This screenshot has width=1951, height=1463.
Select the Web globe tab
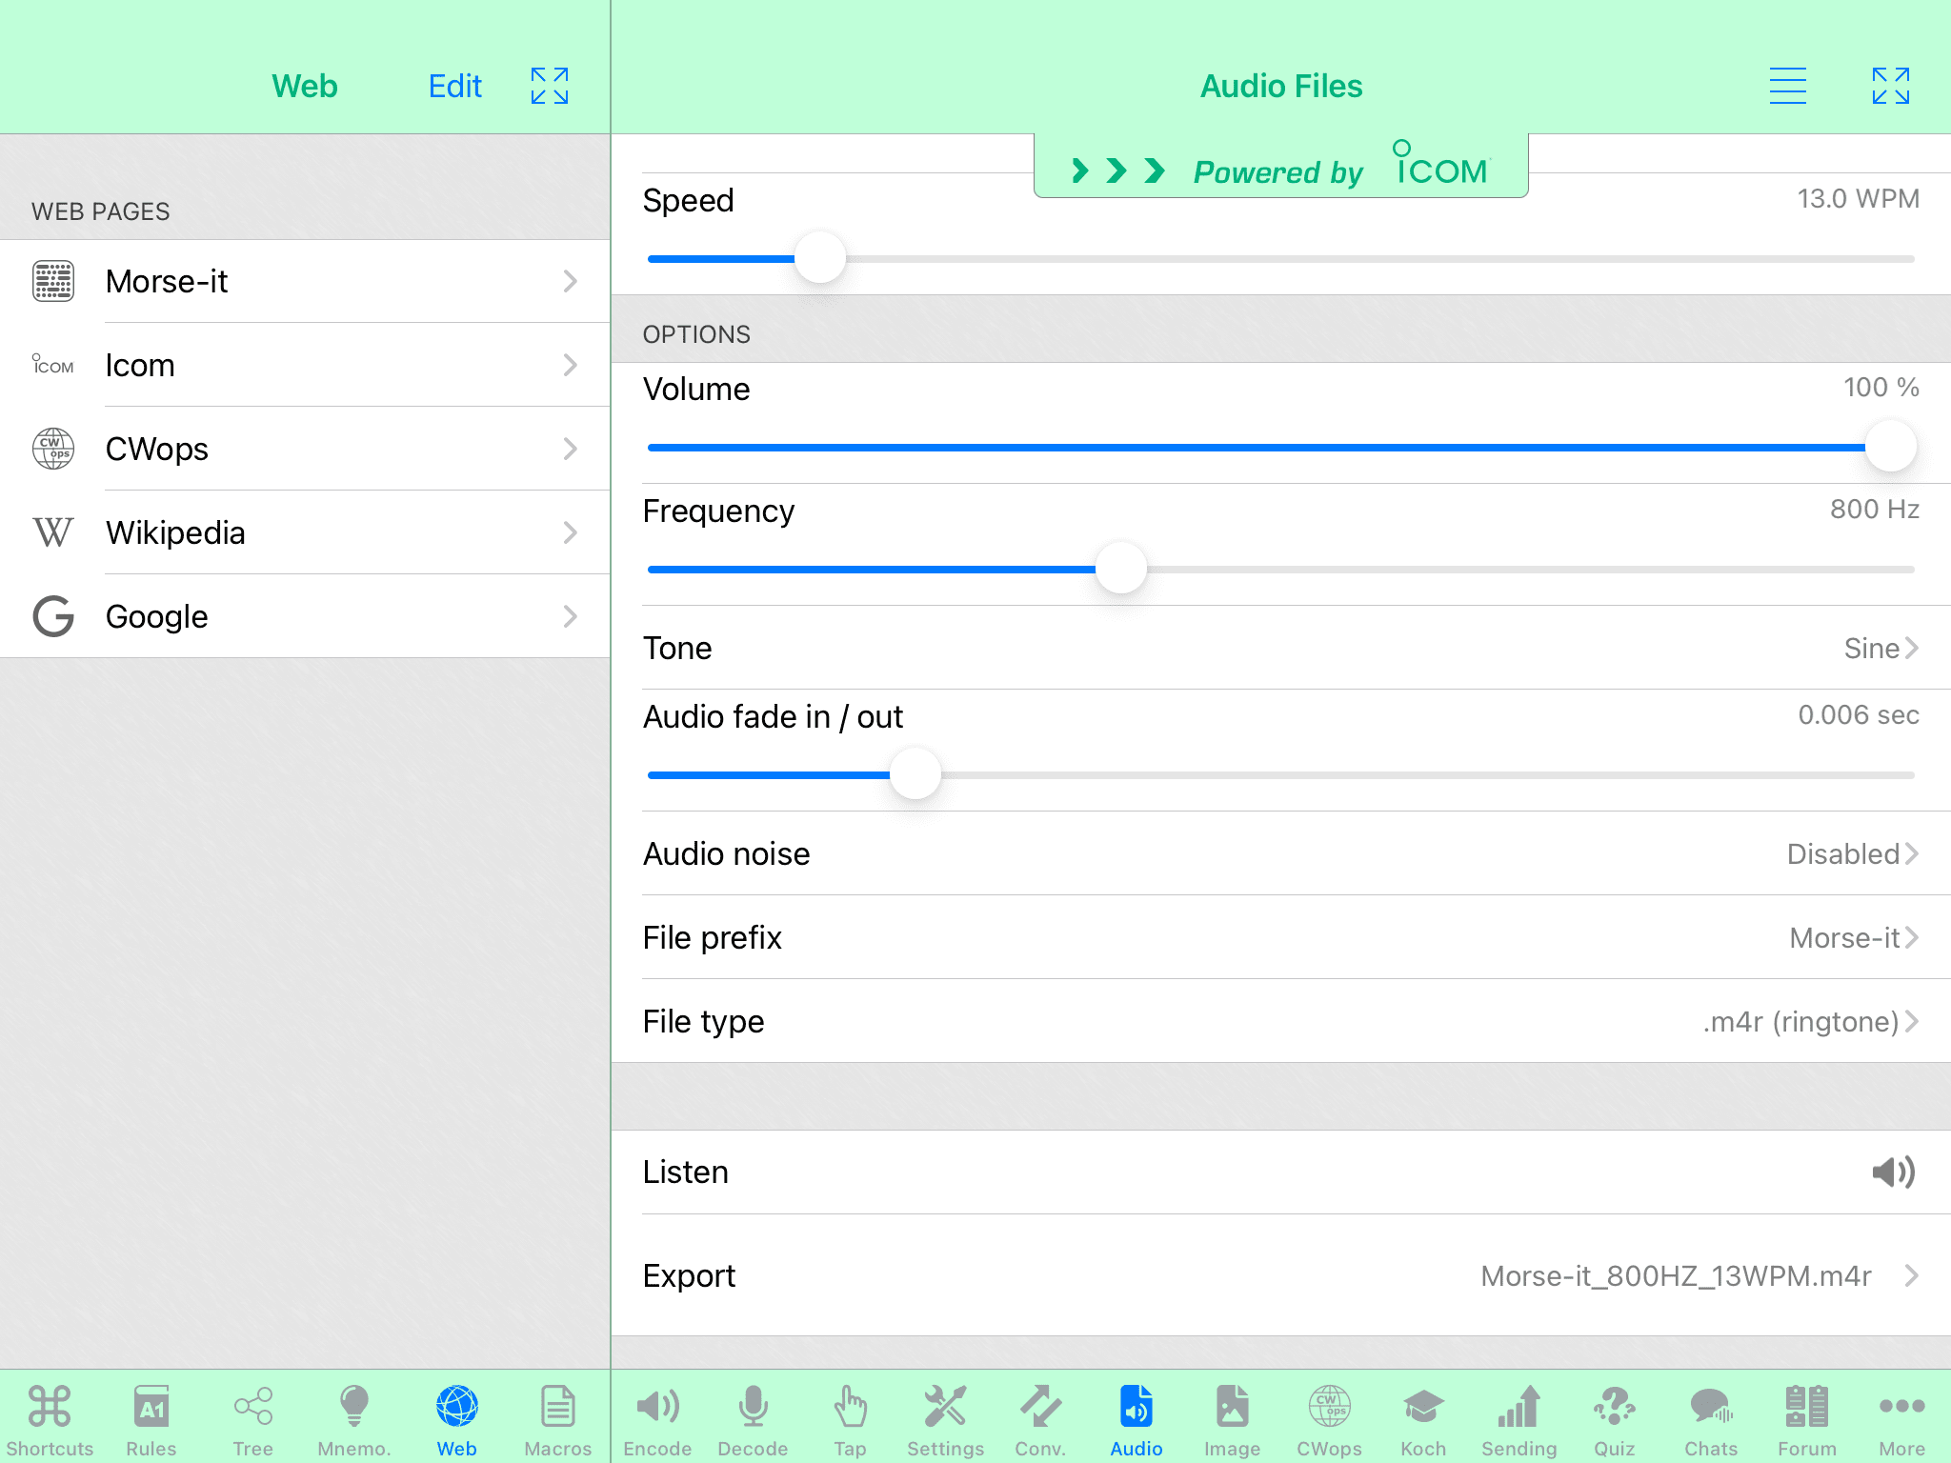[x=456, y=1420]
